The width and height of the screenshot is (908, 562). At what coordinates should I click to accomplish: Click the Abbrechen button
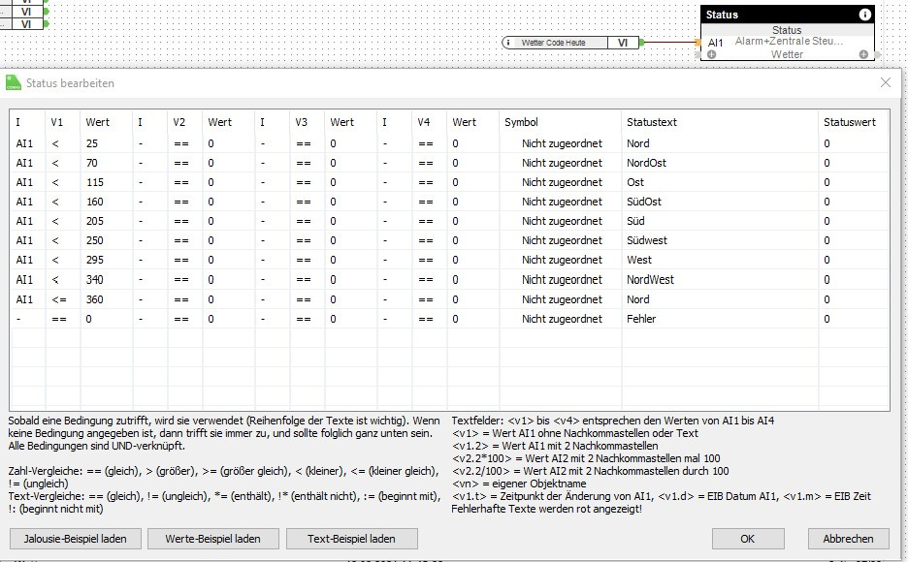pyautogui.click(x=849, y=539)
